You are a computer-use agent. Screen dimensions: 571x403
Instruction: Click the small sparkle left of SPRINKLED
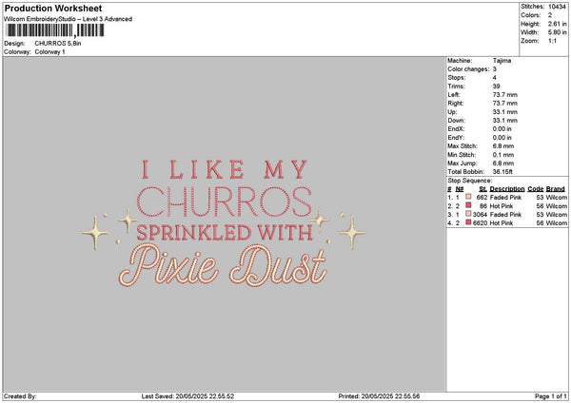[x=126, y=221]
